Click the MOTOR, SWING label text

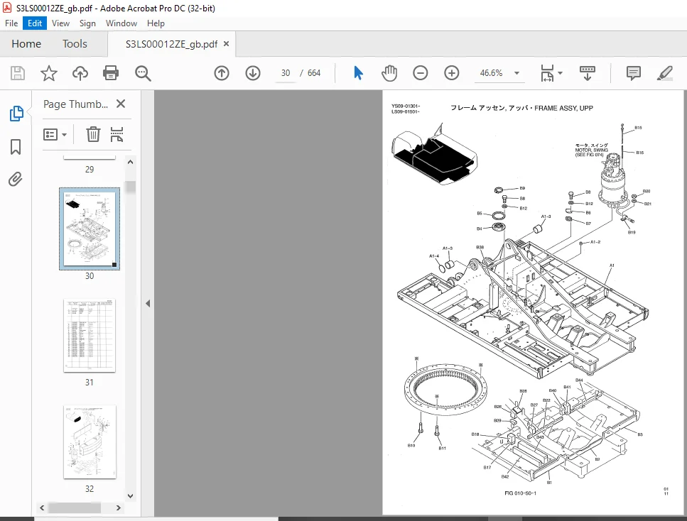point(592,150)
